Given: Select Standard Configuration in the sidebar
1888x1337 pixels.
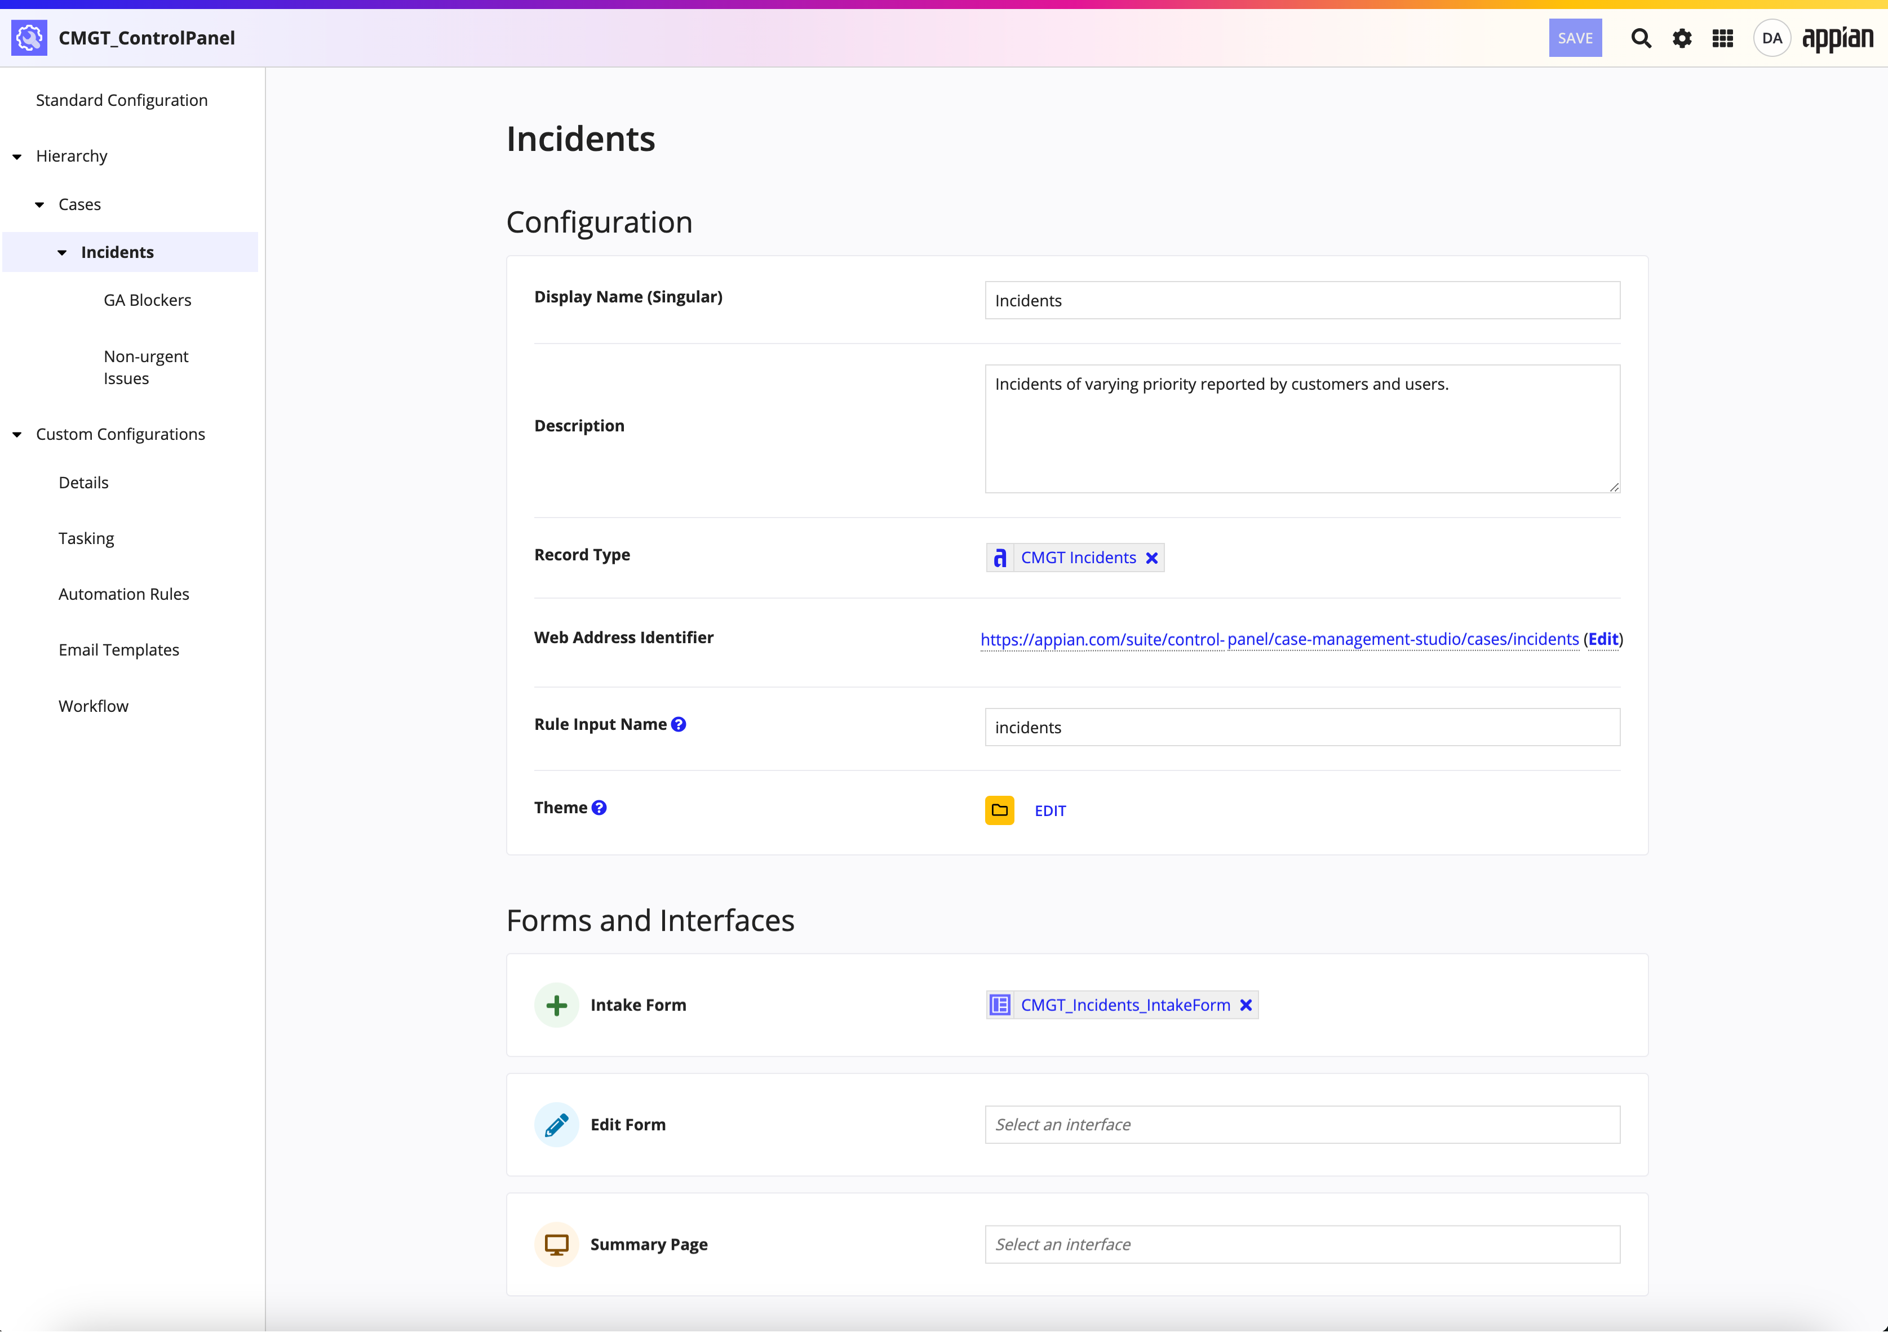Looking at the screenshot, I should point(122,100).
